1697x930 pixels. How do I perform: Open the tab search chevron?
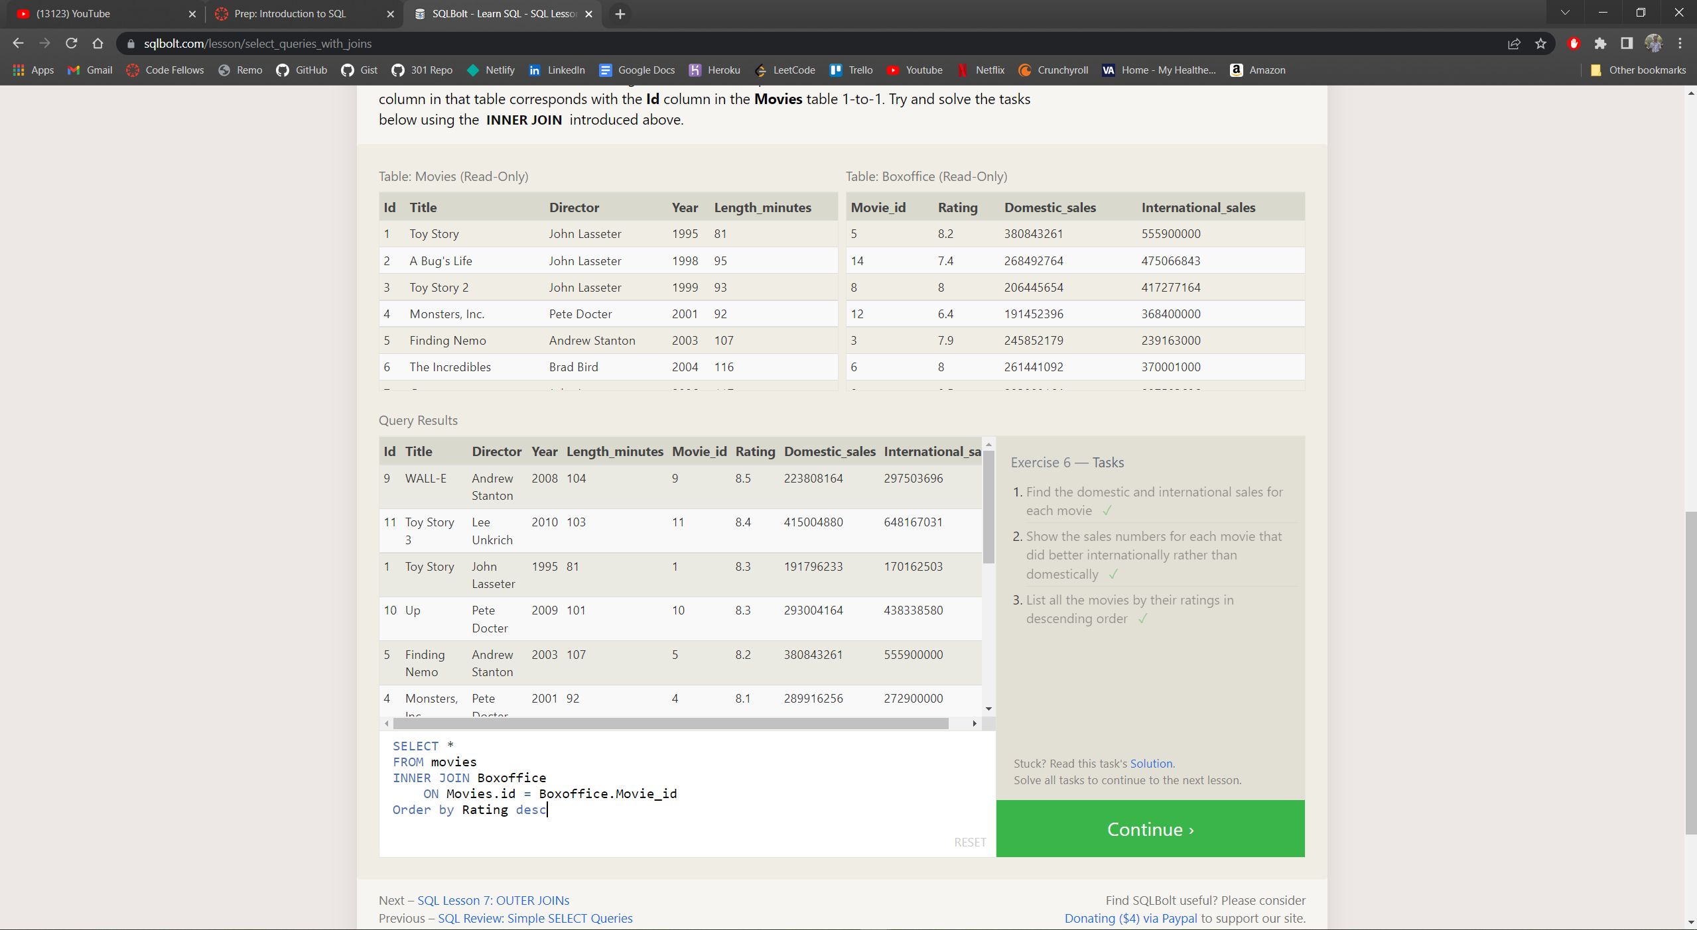pyautogui.click(x=1565, y=13)
